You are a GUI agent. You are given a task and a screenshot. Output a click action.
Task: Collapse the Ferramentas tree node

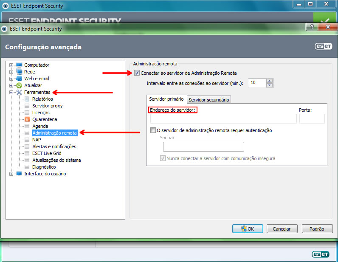coord(11,92)
